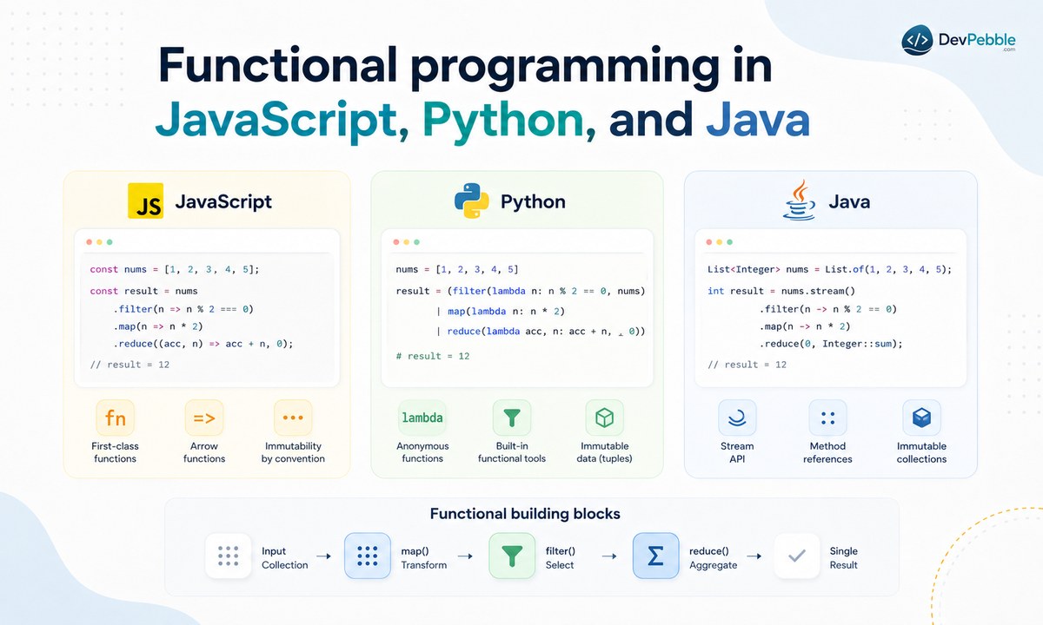Click the '# result = 12' Python comment
The height and width of the screenshot is (625, 1043).
(433, 356)
